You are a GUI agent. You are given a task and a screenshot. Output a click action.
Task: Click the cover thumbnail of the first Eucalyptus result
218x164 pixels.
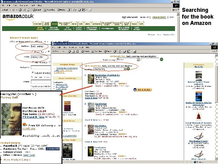91,79
